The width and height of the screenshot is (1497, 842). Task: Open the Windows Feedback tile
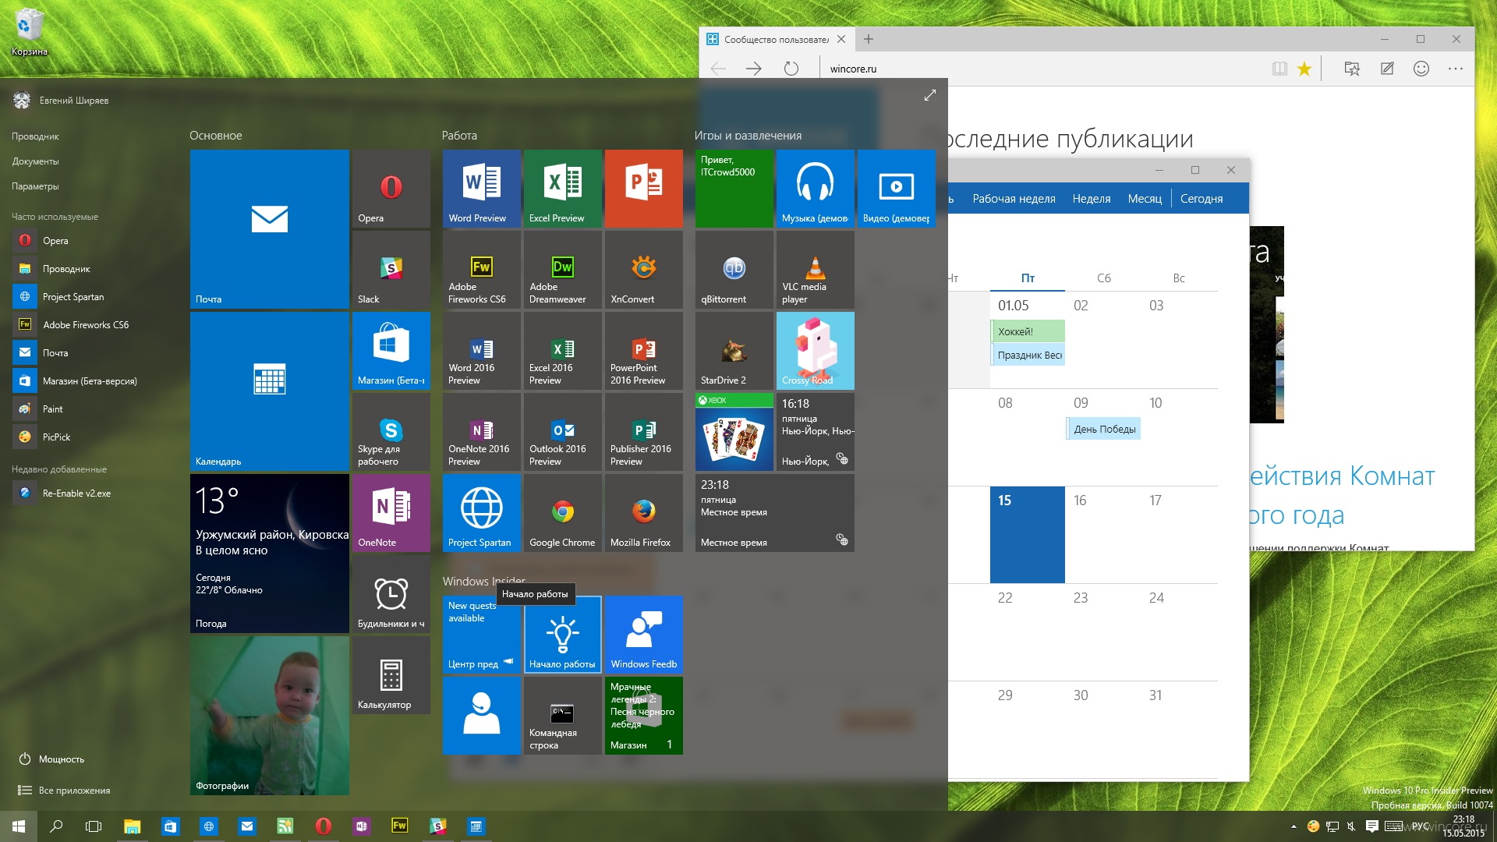[643, 635]
